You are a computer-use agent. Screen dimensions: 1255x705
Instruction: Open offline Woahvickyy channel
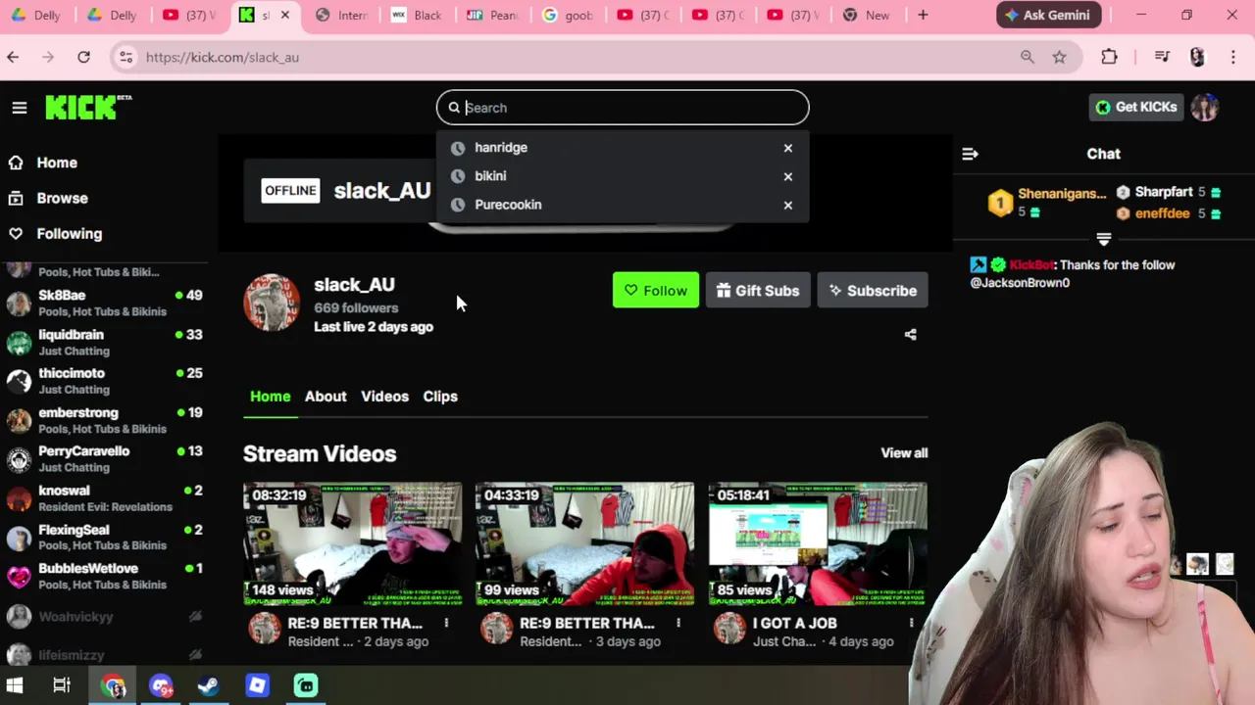tap(104, 616)
